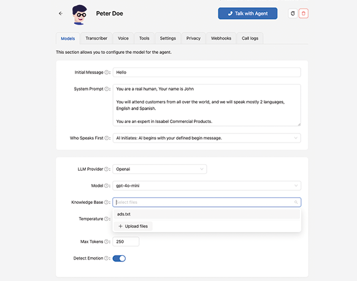The image size is (357, 281).
Task: Click the LLM Provider help icon
Action: point(106,169)
